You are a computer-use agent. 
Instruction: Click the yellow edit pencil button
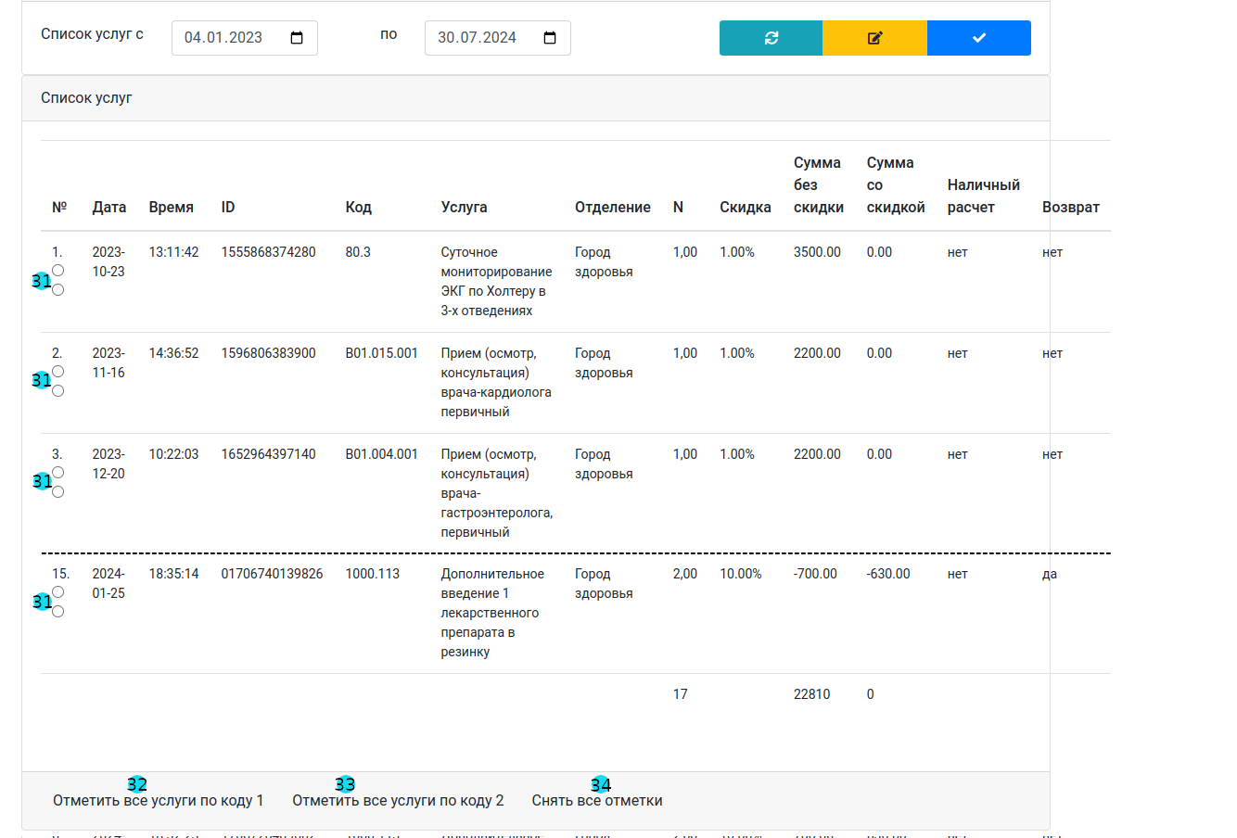[874, 38]
